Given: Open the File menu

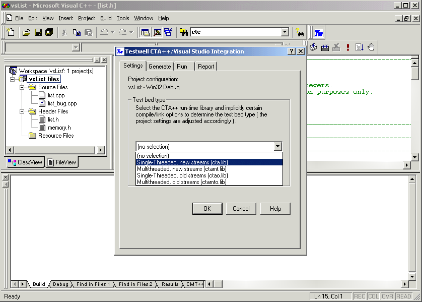Looking at the screenshot, I should point(19,18).
